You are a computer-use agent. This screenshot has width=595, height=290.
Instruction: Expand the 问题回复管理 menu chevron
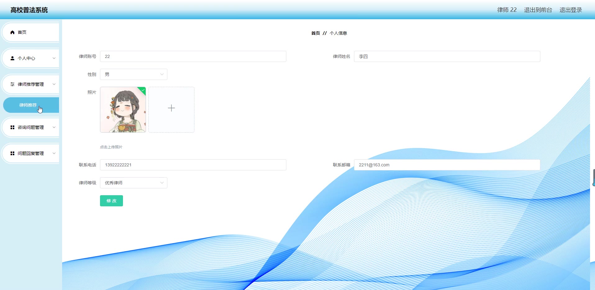pos(54,153)
